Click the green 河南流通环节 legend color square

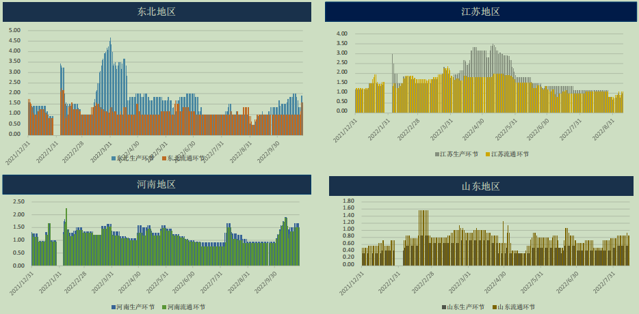(x=164, y=307)
